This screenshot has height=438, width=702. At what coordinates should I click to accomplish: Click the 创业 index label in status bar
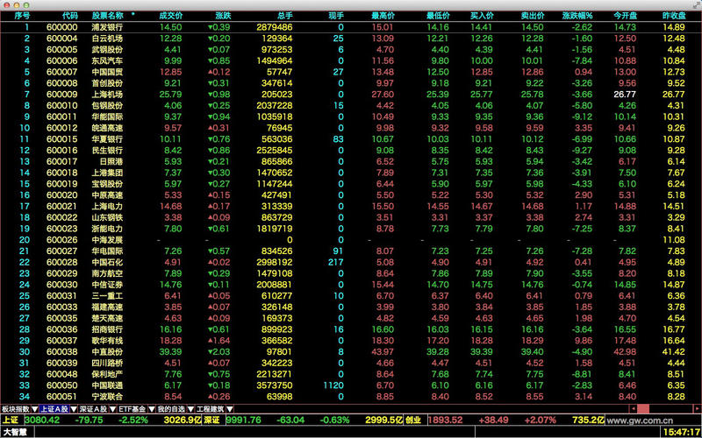[x=413, y=420]
